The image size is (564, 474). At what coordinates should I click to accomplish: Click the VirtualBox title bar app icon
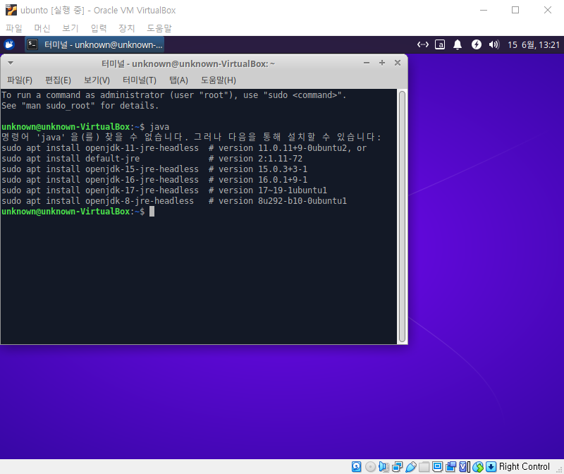[11, 10]
